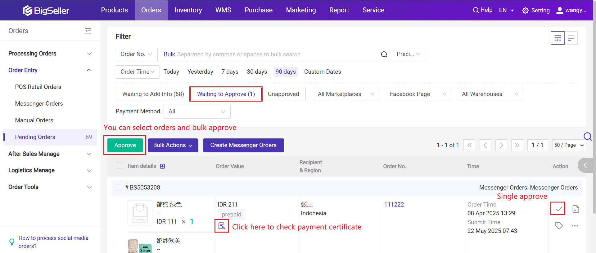Screen dimensions: 596x253
Task: Choose Custom Dates filter
Action: click(323, 72)
